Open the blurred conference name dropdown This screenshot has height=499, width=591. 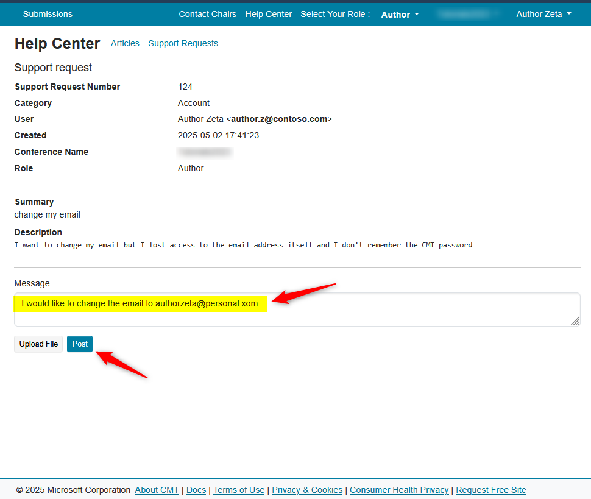(467, 14)
